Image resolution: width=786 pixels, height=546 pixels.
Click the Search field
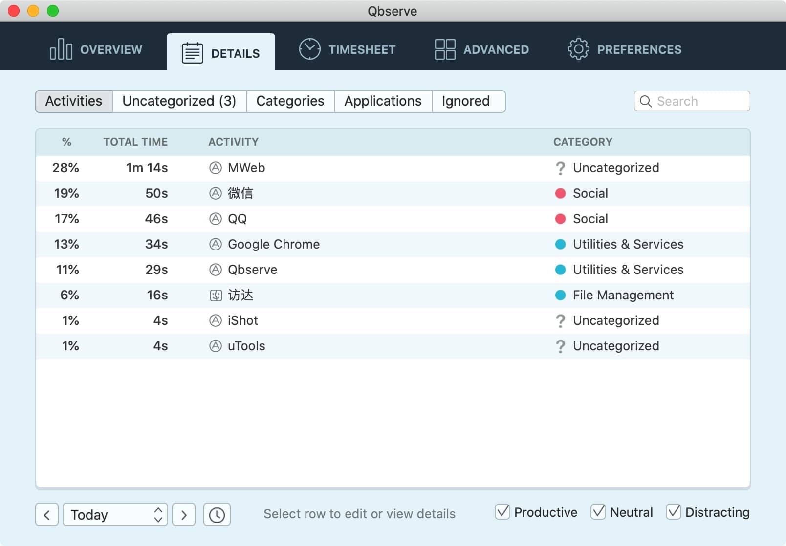tap(692, 101)
